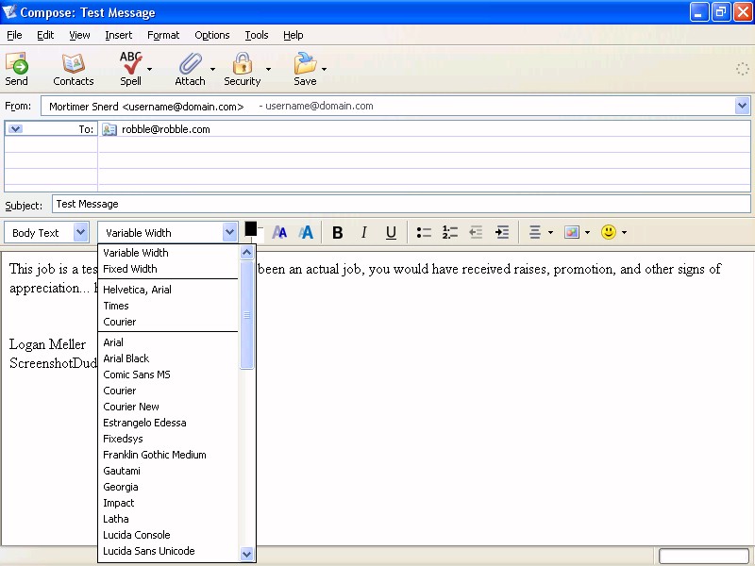Select the Times font option
This screenshot has width=755, height=566.
pyautogui.click(x=168, y=306)
